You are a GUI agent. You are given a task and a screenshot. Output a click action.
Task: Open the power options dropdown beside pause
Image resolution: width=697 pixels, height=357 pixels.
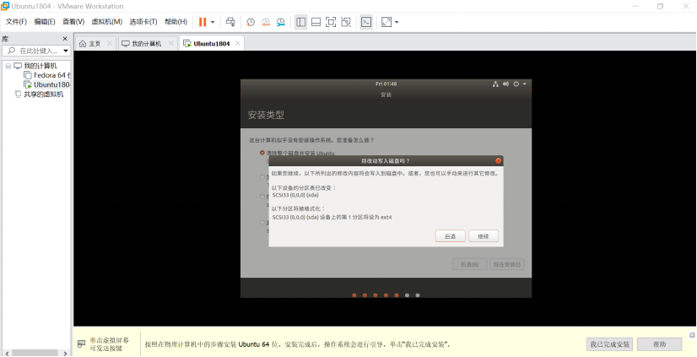(x=213, y=22)
